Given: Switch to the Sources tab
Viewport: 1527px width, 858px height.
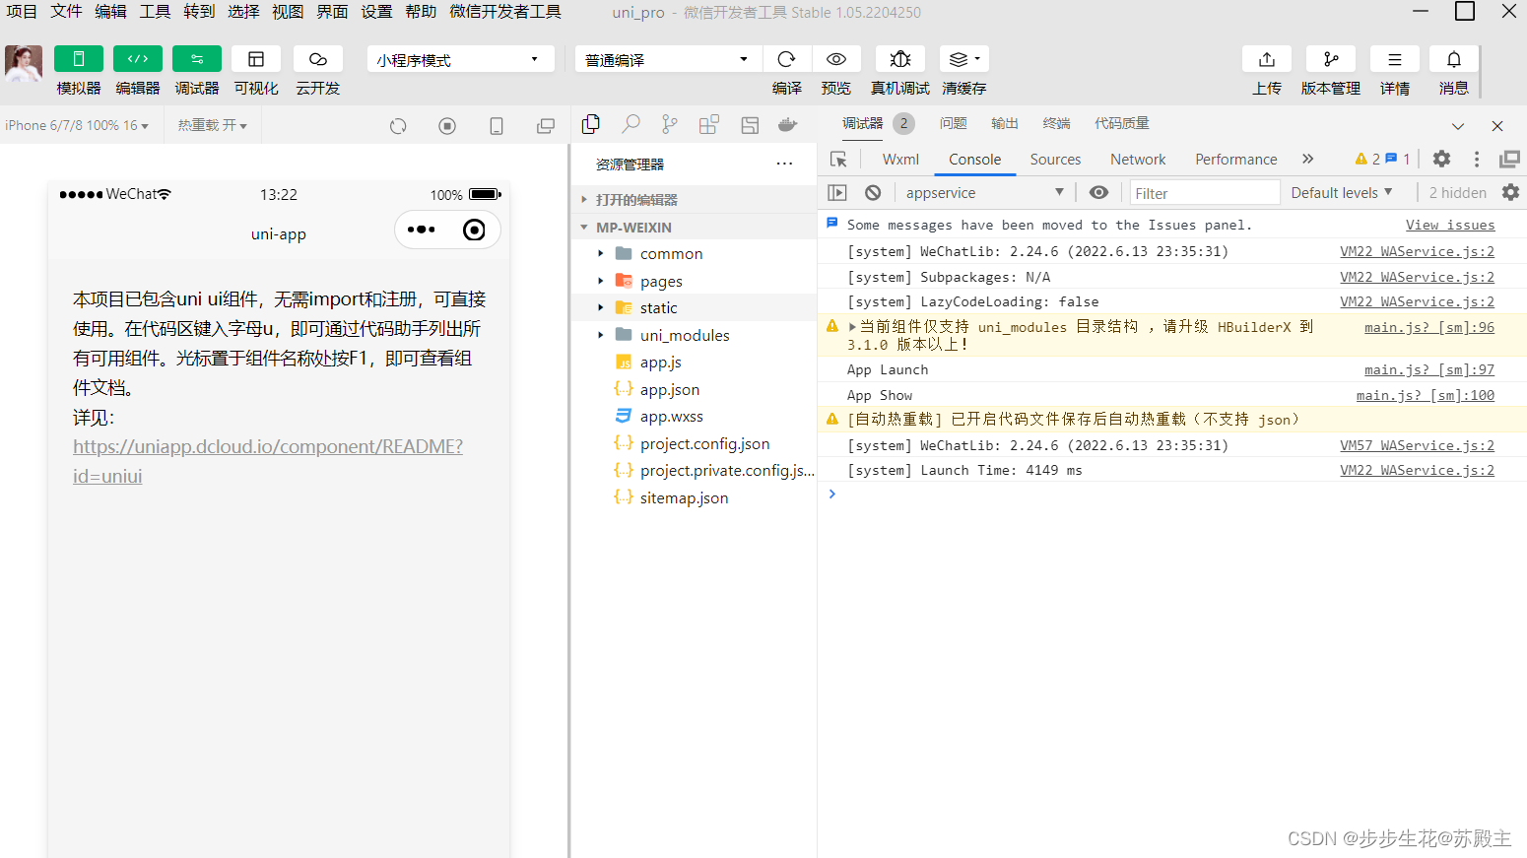Looking at the screenshot, I should tap(1055, 159).
